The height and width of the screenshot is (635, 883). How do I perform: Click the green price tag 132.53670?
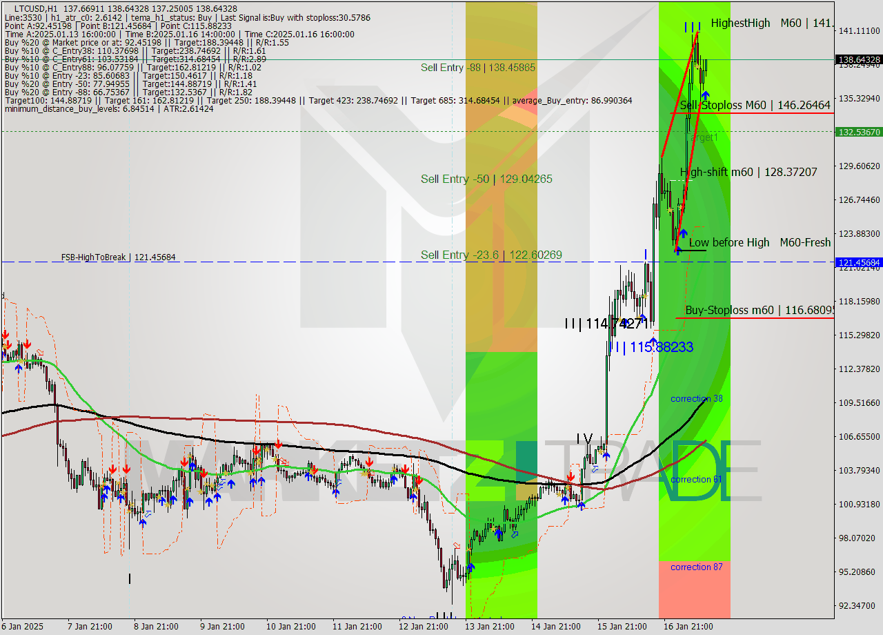pyautogui.click(x=859, y=131)
